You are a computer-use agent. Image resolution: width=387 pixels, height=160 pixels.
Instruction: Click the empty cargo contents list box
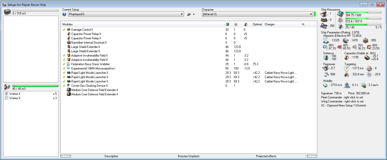click(x=31, y=49)
